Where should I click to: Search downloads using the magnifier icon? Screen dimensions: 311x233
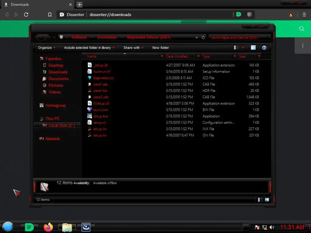pyautogui.click(x=302, y=29)
